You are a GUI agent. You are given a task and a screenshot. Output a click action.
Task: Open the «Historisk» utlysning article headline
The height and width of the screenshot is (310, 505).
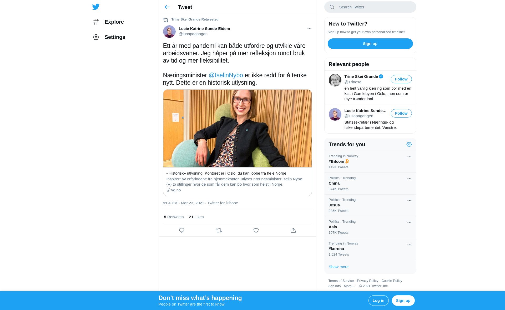click(226, 173)
